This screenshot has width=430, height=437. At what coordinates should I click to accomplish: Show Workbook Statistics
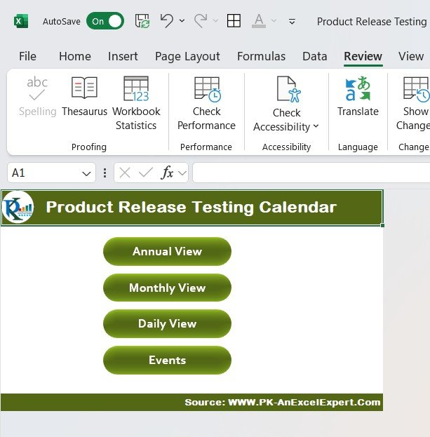tap(136, 103)
